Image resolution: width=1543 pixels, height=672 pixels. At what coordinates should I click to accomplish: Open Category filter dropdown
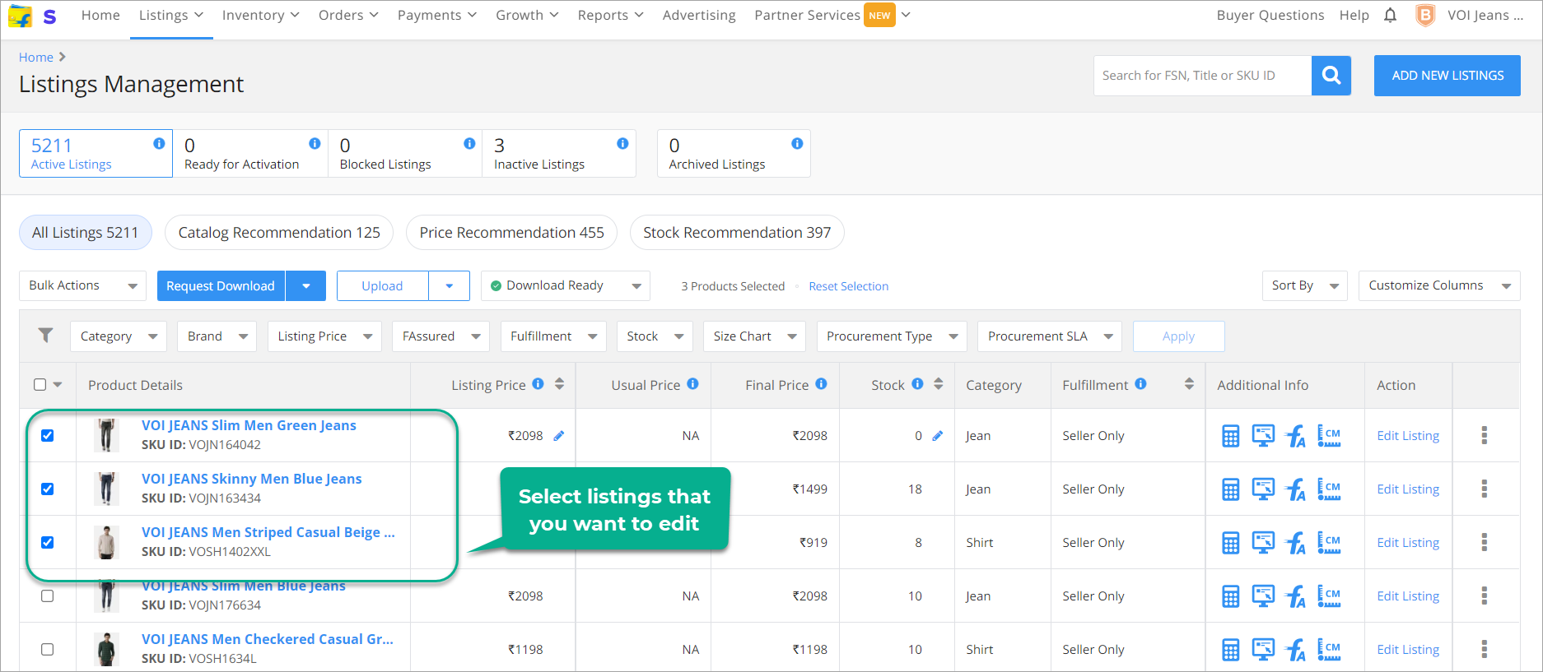click(x=119, y=336)
